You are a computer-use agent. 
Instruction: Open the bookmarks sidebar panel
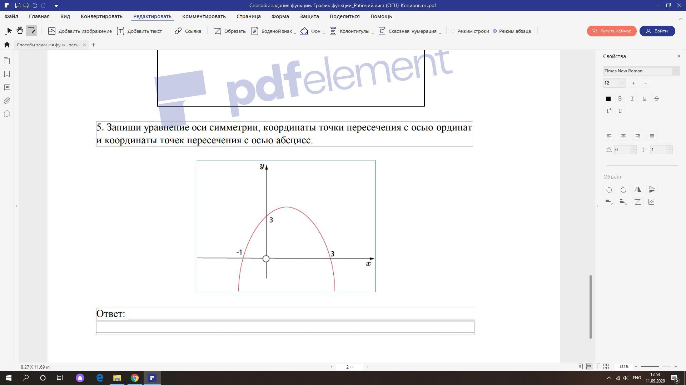click(x=7, y=74)
